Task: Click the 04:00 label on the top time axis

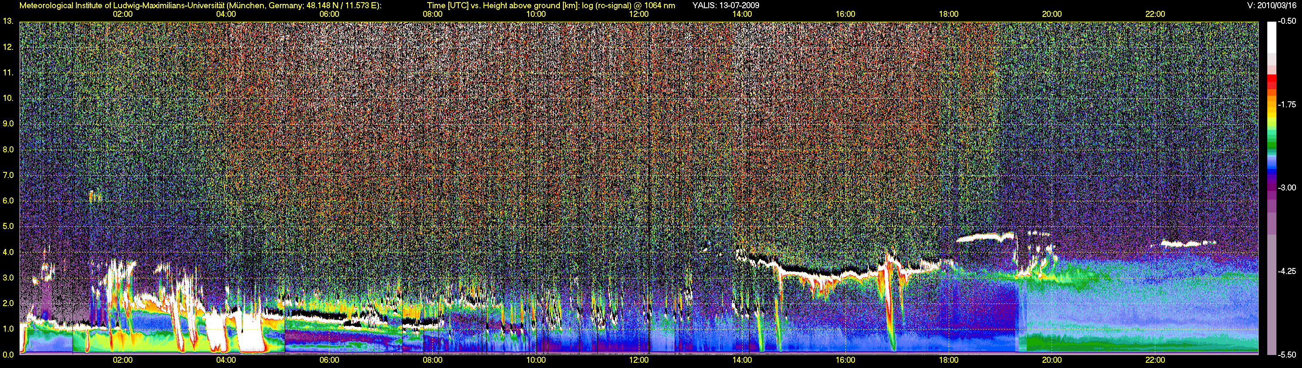Action: [226, 14]
